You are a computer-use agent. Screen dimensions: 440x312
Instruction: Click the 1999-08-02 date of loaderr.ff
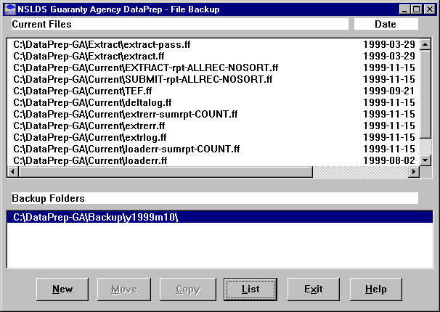(x=389, y=160)
